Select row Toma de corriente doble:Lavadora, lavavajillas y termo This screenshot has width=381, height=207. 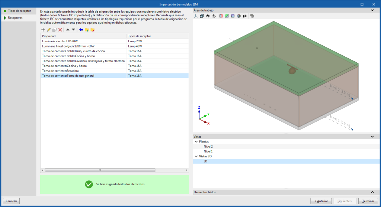pos(115,61)
